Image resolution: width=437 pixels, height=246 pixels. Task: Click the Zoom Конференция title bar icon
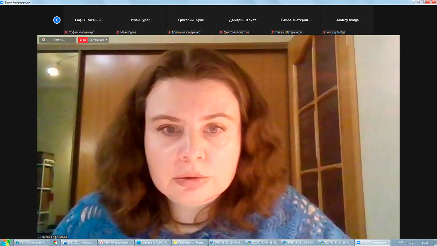click(2, 2)
